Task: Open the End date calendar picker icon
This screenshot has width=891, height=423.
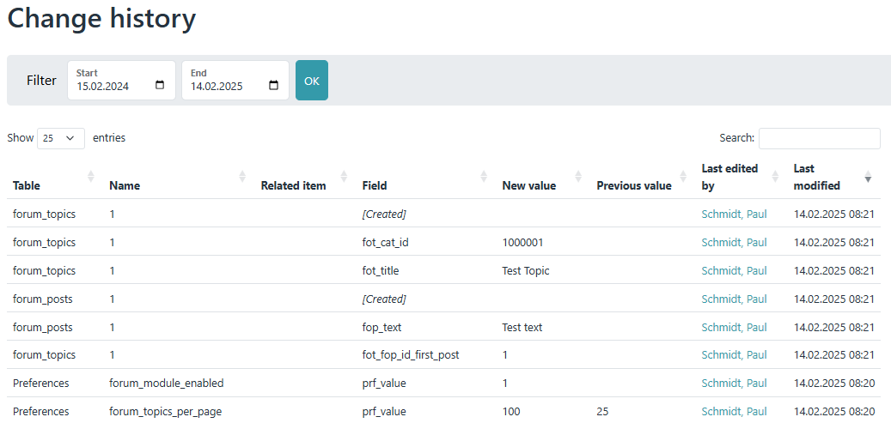Action: (x=274, y=86)
